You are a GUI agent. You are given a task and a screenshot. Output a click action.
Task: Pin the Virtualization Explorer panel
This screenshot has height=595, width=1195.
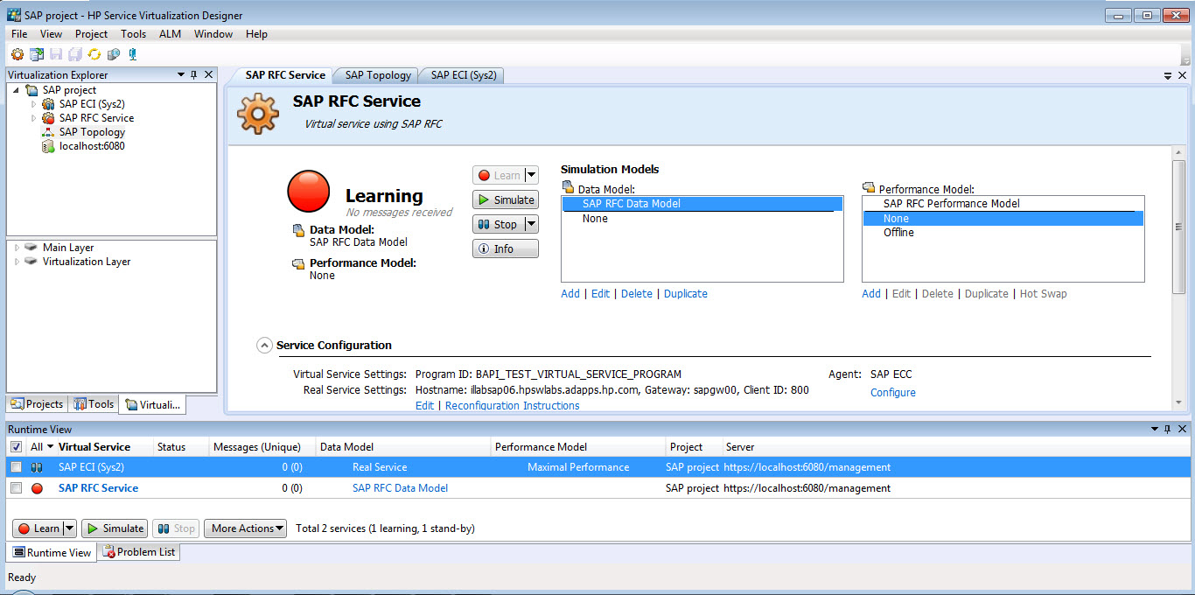pyautogui.click(x=194, y=75)
